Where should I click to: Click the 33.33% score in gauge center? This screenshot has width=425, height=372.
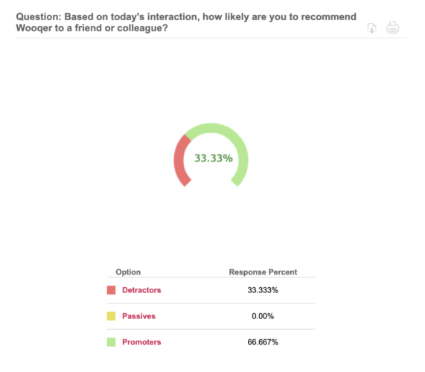[214, 158]
